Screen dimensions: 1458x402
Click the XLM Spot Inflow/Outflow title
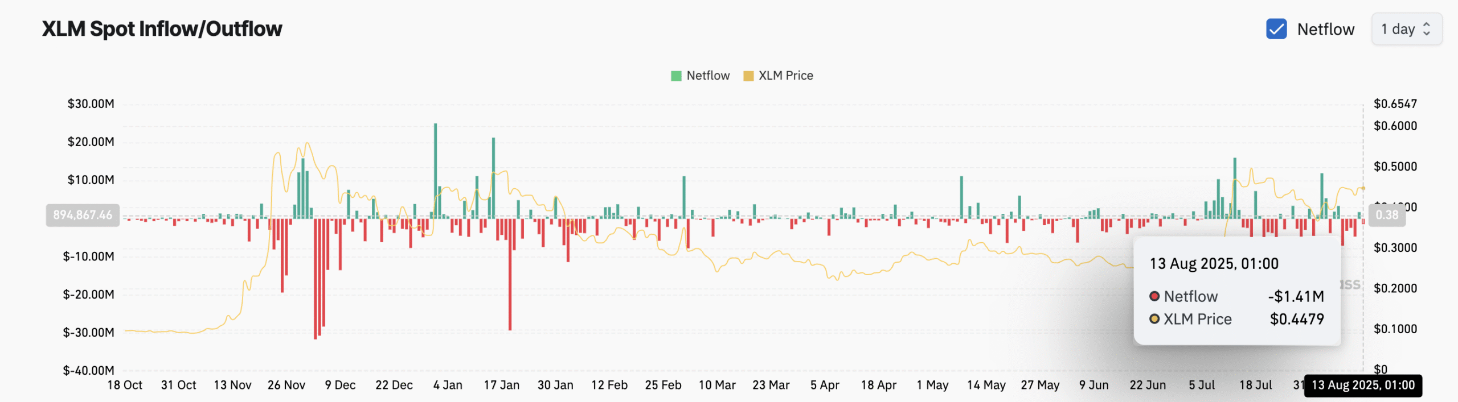162,29
